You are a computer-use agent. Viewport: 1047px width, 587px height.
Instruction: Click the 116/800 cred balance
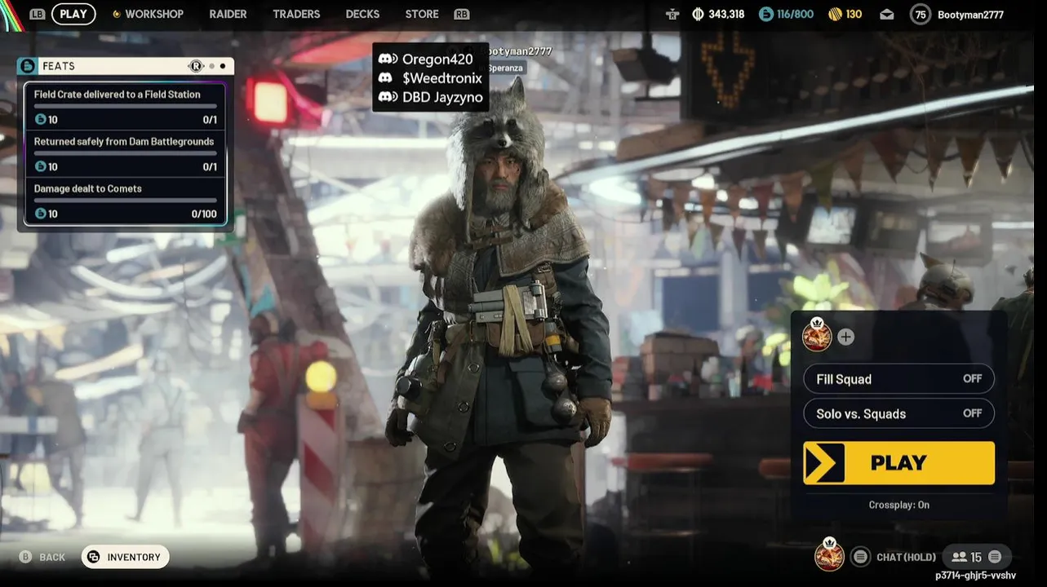(795, 14)
